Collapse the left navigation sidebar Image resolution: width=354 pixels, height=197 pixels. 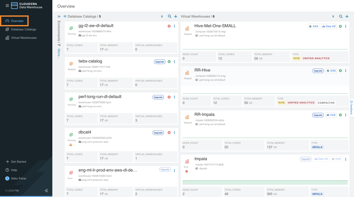point(46,191)
